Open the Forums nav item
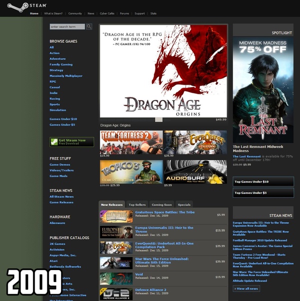The width and height of the screenshot is (300, 301). coord(124,13)
